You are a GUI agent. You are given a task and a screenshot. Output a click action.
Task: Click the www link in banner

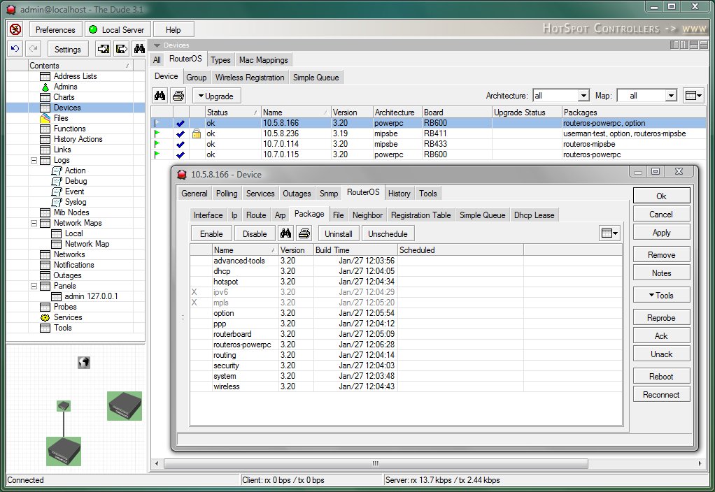[694, 29]
